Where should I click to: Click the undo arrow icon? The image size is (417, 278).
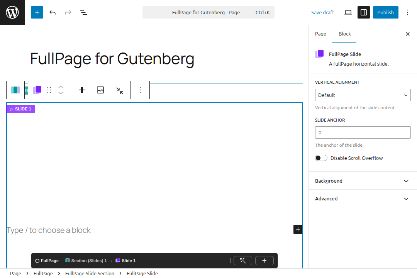[53, 12]
